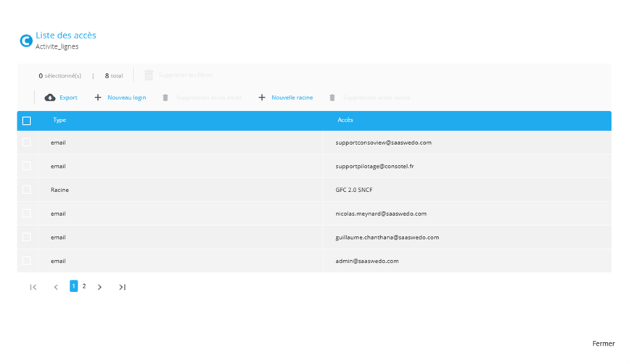Click the Export cloud download icon
The image size is (629, 363).
click(50, 97)
